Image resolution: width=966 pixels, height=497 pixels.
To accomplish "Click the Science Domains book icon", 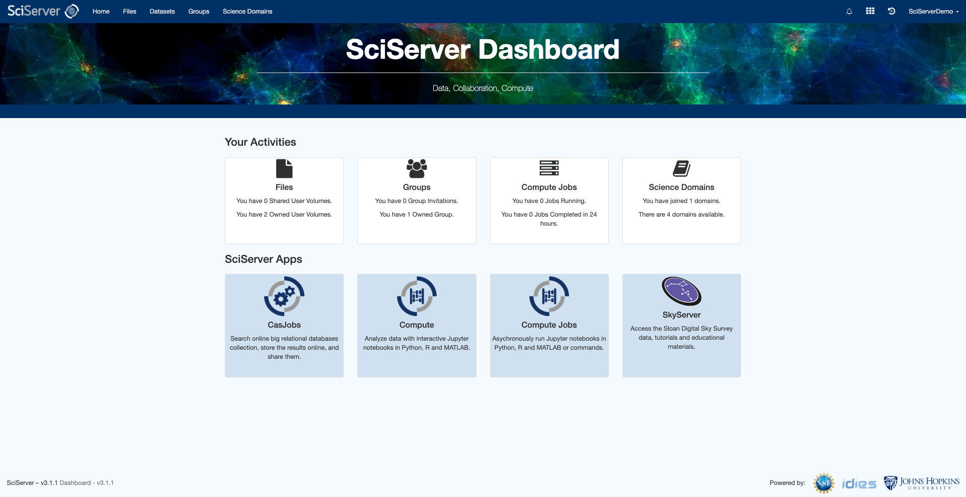I will point(681,168).
